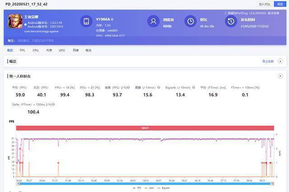The image size is (289, 192).
Task: Select the red label1 bar
Action: click(145, 128)
